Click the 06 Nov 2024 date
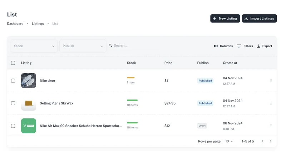 pyautogui.click(x=233, y=123)
